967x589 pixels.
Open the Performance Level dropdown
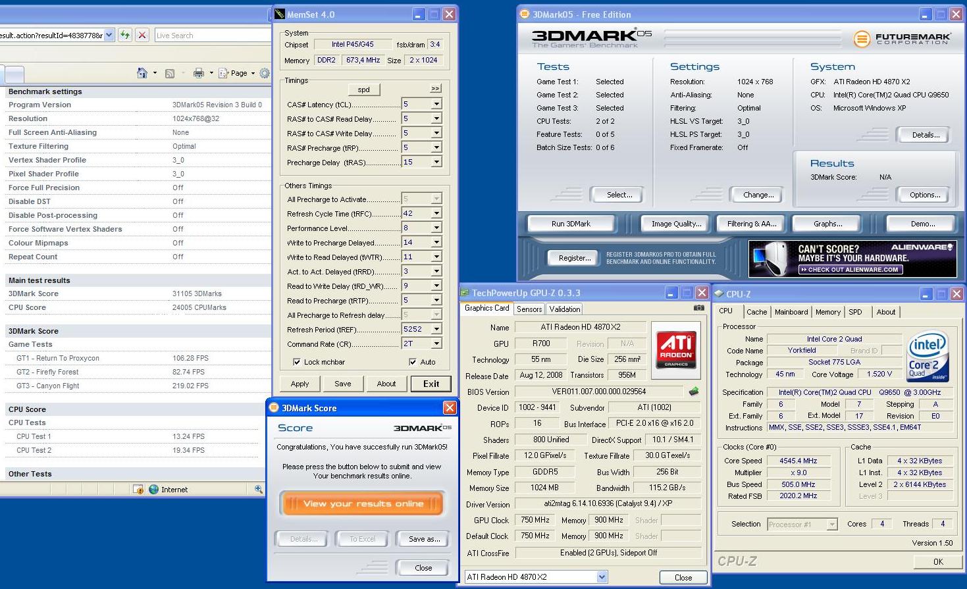coord(436,228)
